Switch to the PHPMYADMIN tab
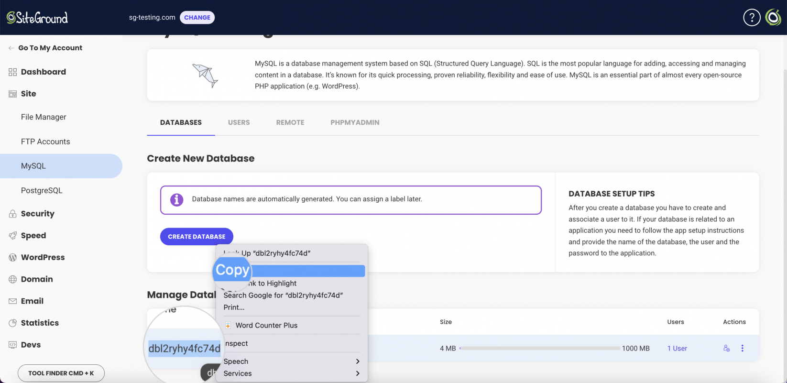Viewport: 787px width, 383px height. click(x=355, y=123)
